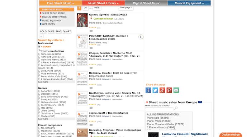Open Digital Sheet Music tab

coord(146,3)
